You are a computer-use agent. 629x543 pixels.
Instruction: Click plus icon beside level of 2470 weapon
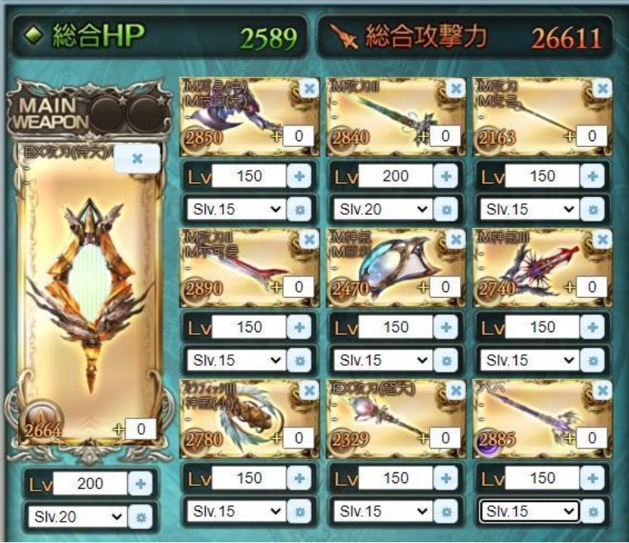tap(446, 327)
